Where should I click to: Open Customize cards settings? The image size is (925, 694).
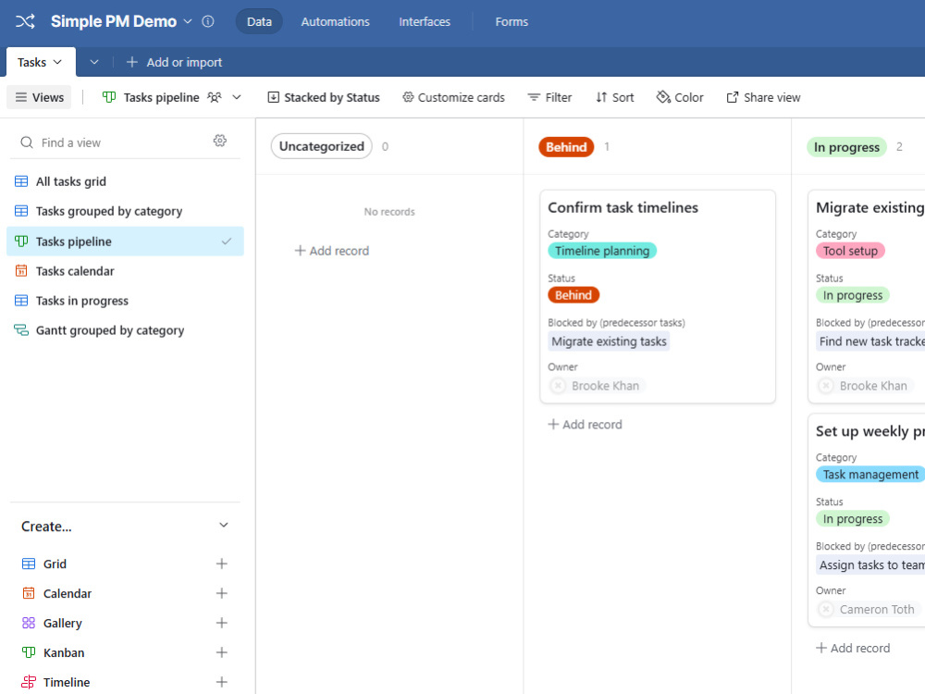(453, 97)
